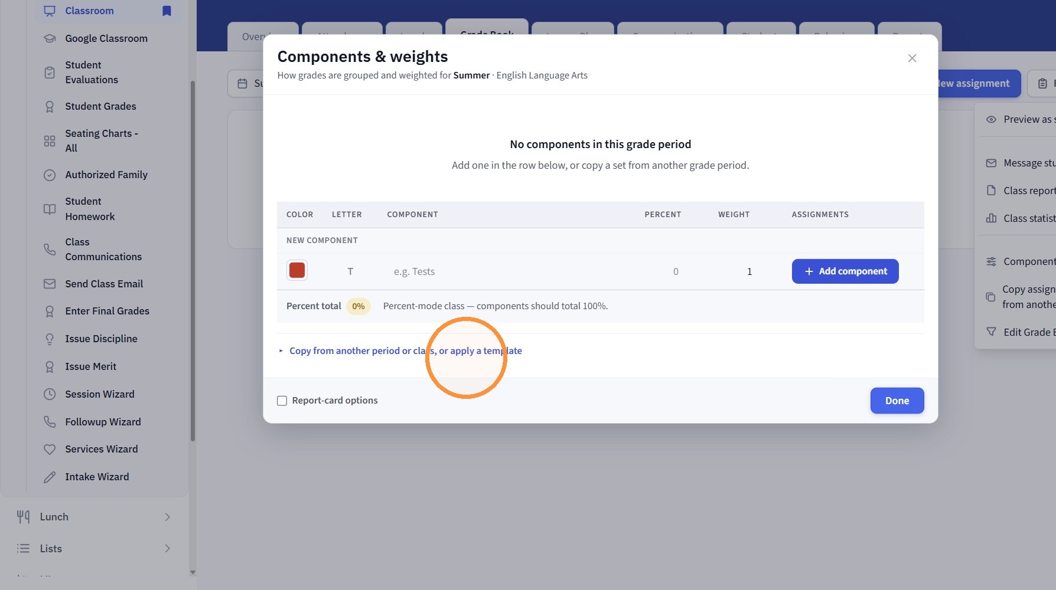The image size is (1056, 590).
Task: Open the Google Classroom menu item
Action: pyautogui.click(x=106, y=38)
